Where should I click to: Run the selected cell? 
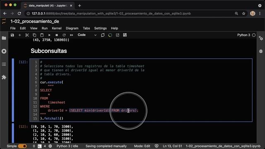49,35
